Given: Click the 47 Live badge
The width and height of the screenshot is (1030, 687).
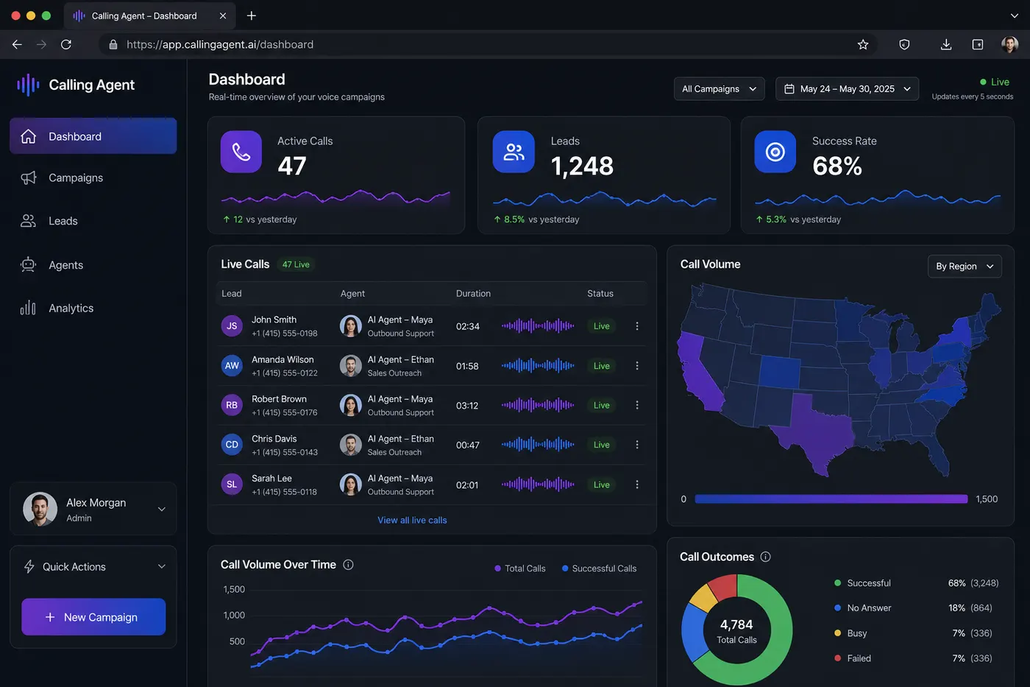Looking at the screenshot, I should pos(296,264).
